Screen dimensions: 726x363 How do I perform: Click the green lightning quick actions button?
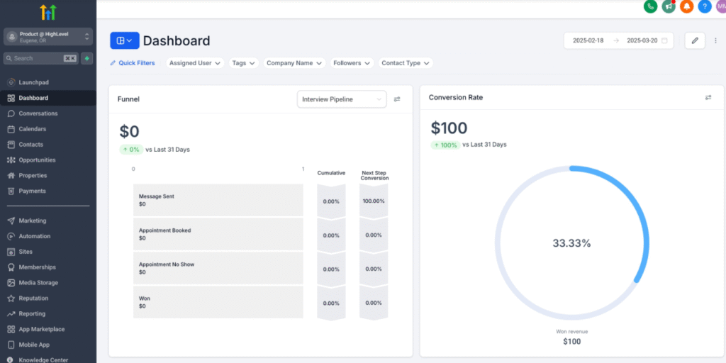tap(86, 58)
